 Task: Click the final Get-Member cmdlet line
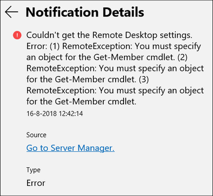[81, 102]
